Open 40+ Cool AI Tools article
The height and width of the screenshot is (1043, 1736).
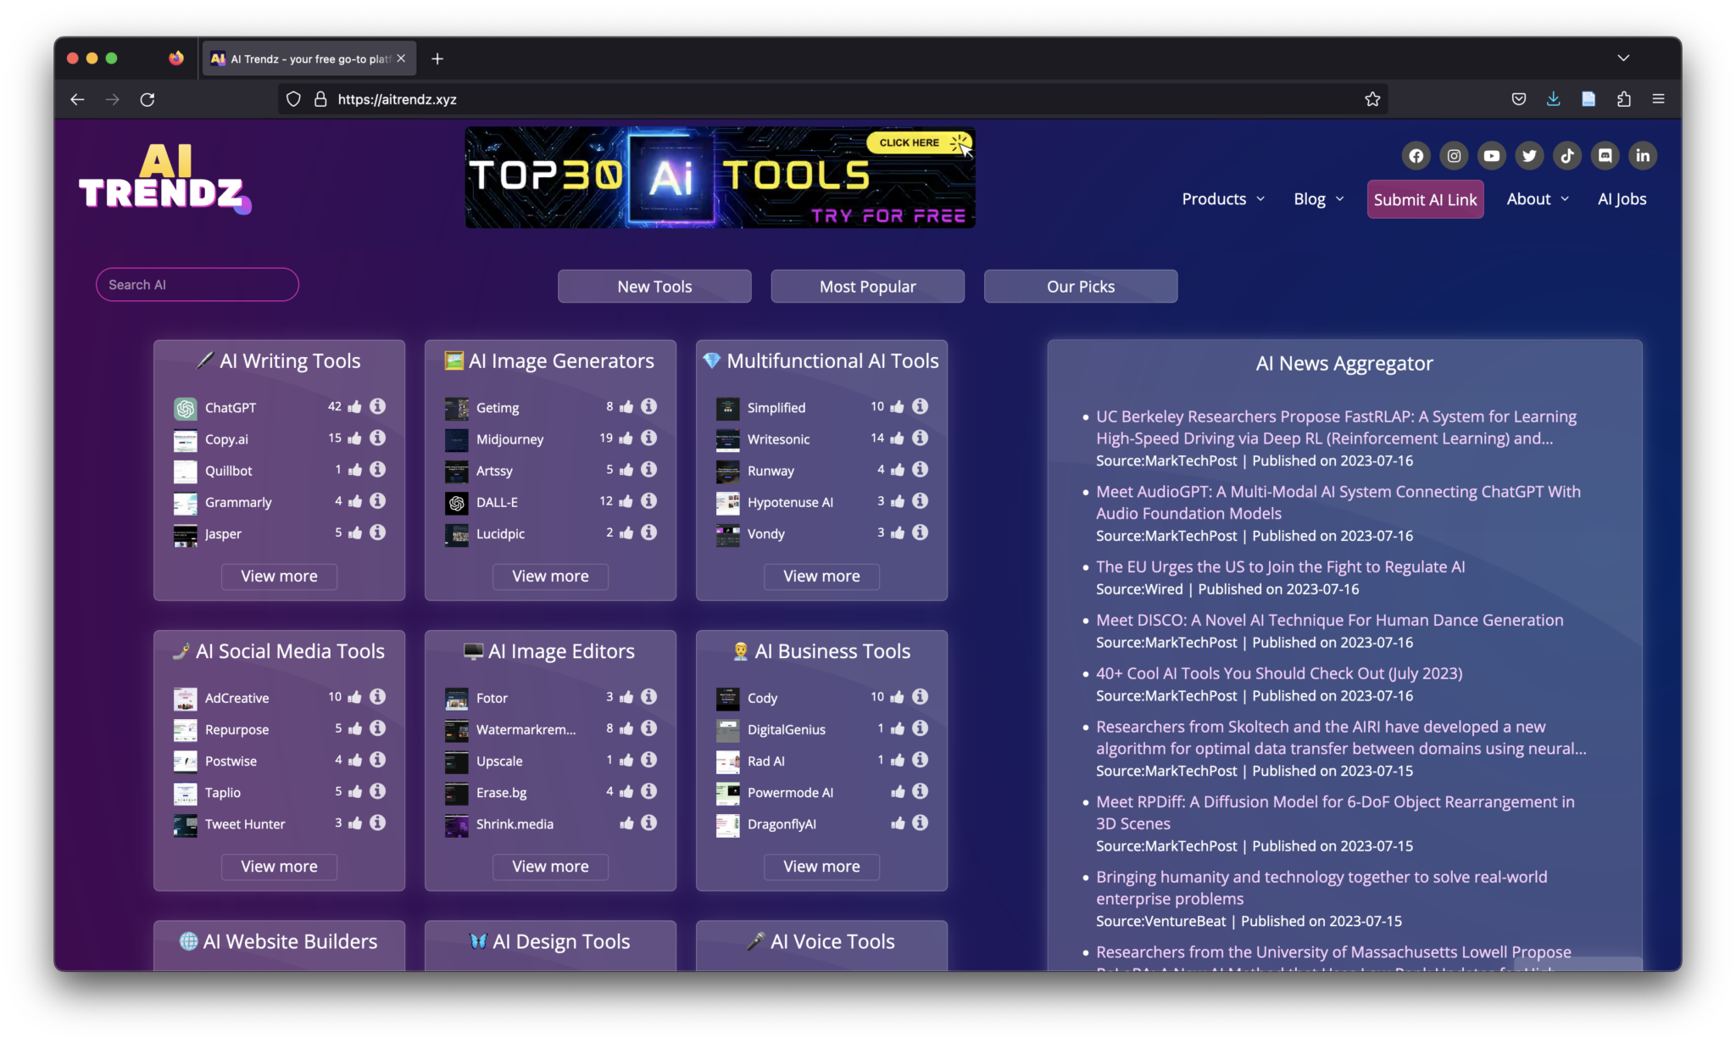pos(1279,674)
